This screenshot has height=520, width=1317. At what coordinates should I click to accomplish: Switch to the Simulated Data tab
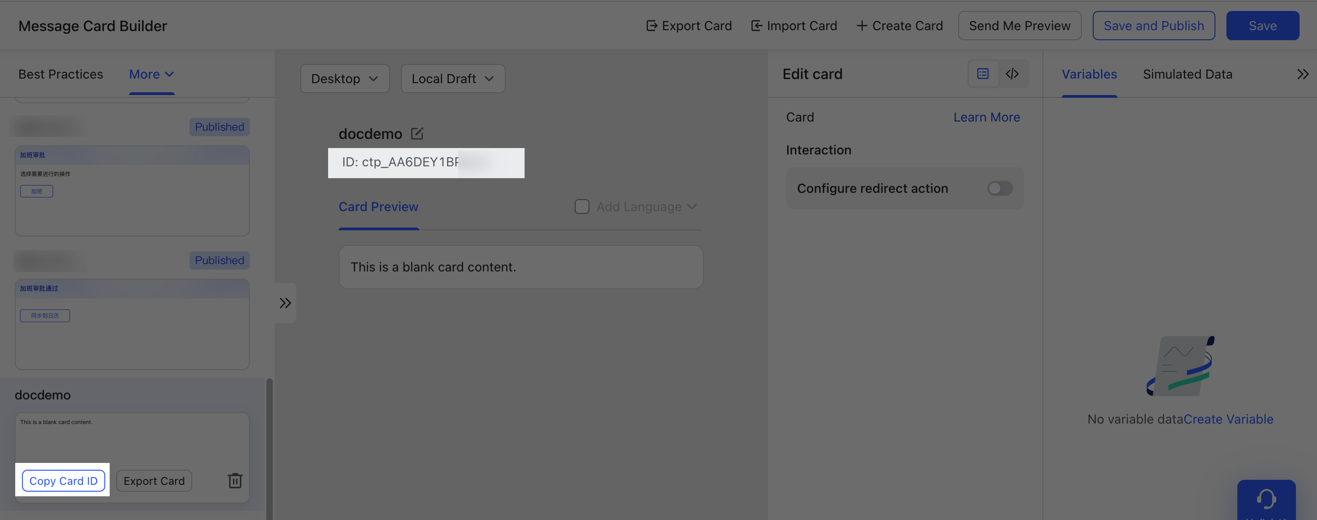coord(1187,74)
